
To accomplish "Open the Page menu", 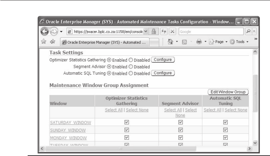I will coord(218,42).
